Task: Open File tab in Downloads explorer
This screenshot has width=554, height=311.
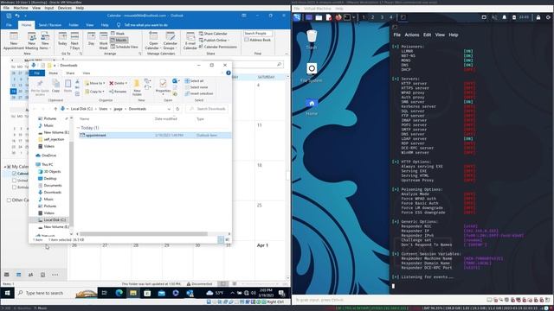Action: [36, 73]
